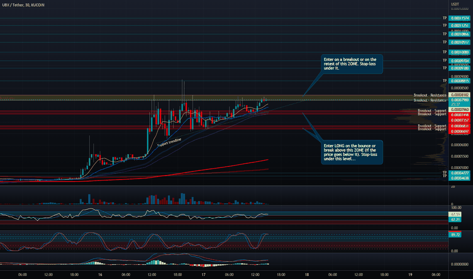Click the 0.00005500 tick on price axis
473x279 pixels.
[x=460, y=156]
